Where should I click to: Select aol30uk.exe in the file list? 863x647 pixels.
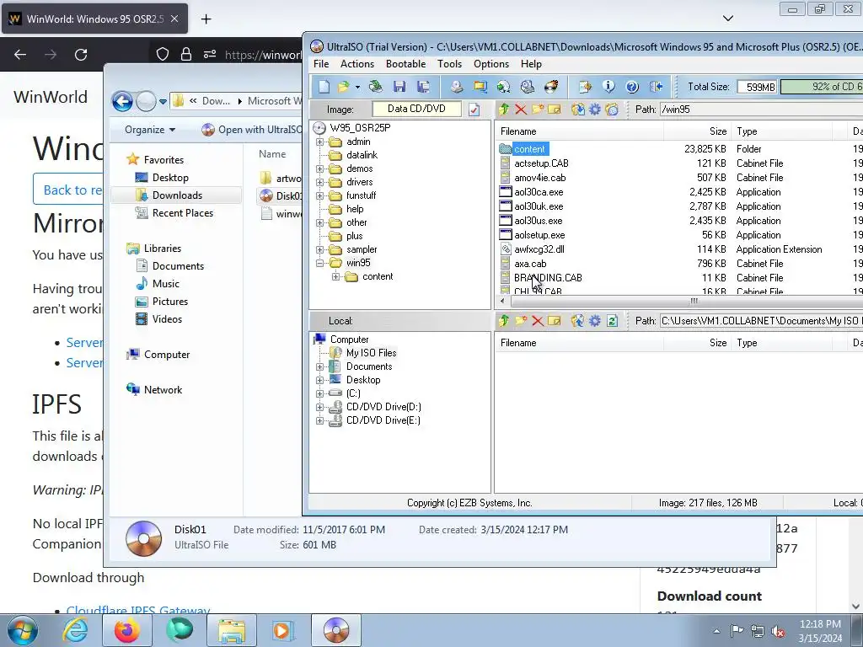tap(539, 206)
